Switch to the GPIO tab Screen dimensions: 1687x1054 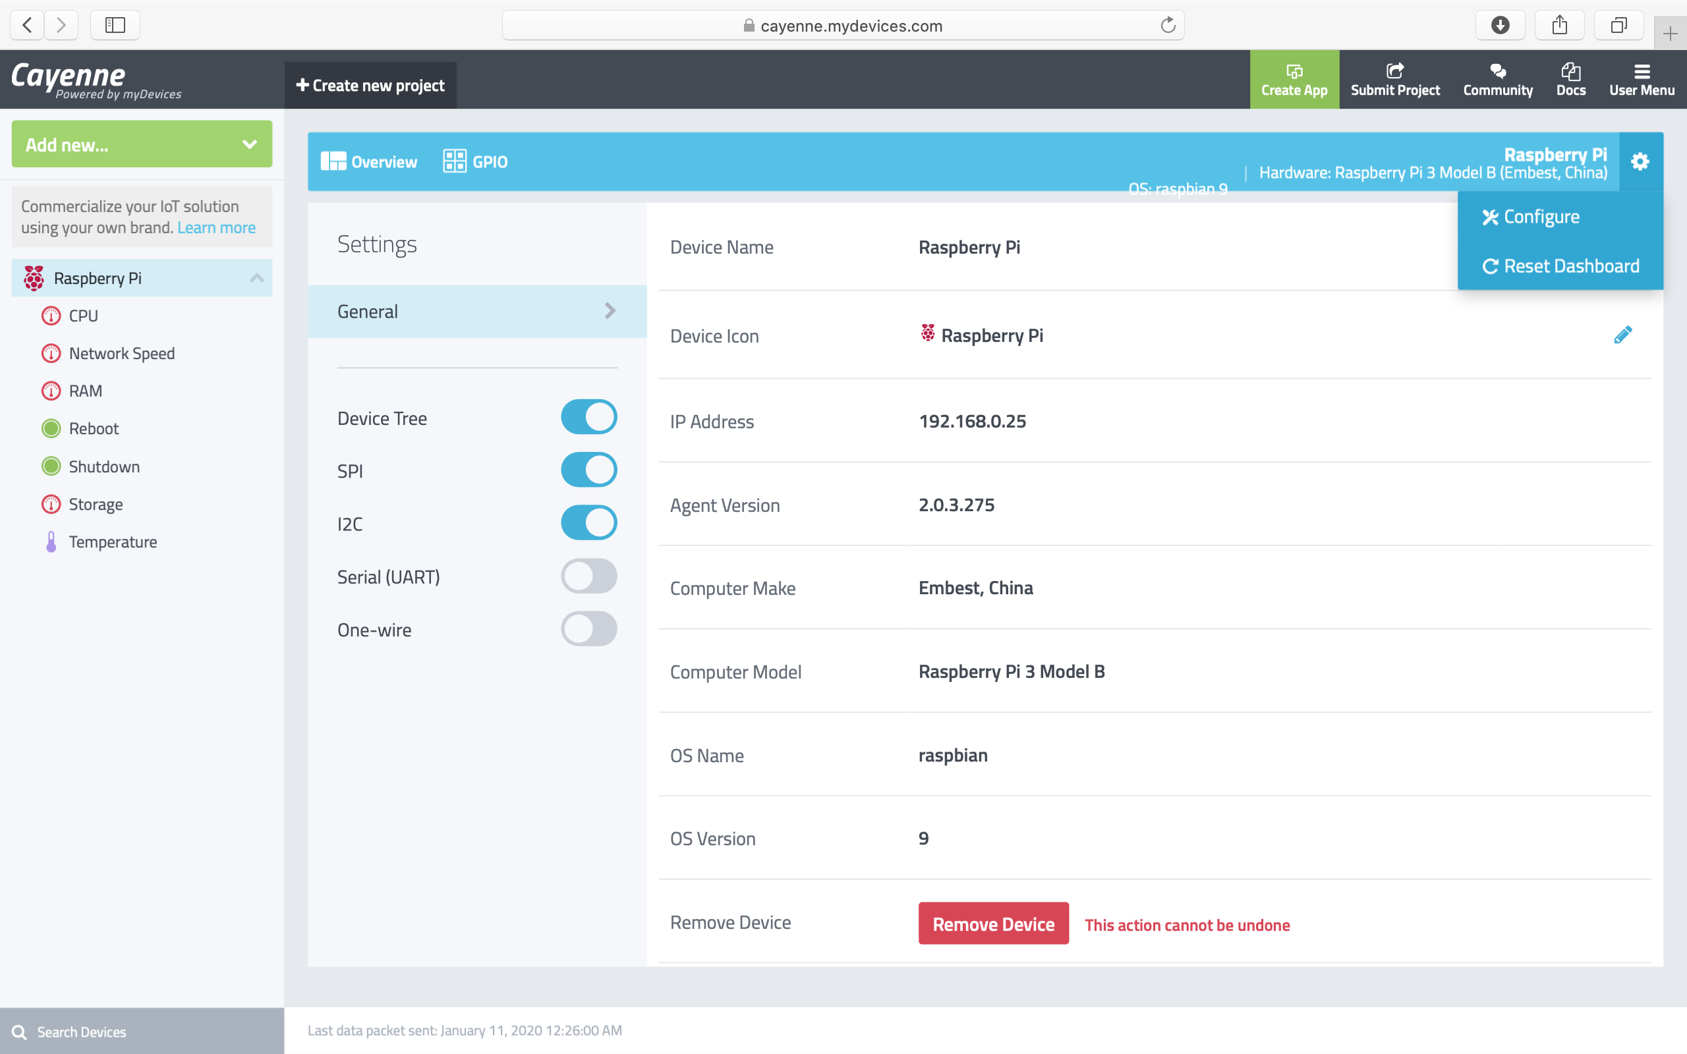click(x=475, y=162)
